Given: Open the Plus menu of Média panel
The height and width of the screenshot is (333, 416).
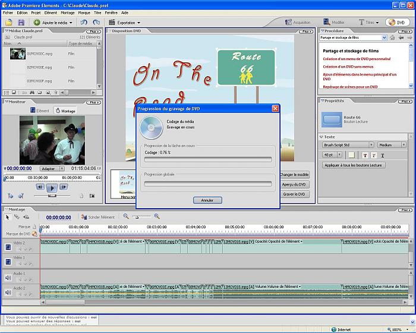Looking at the screenshot, I should pos(94,32).
